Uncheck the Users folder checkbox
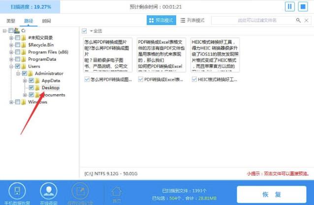The height and width of the screenshot is (205, 314). [18, 66]
